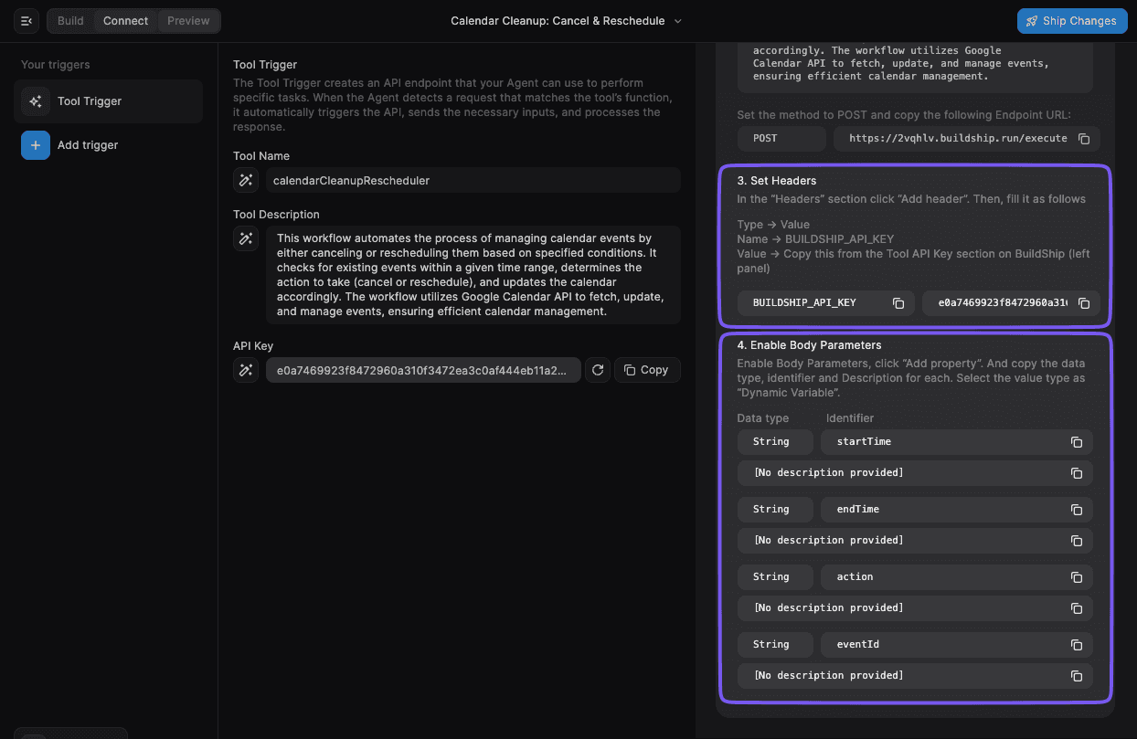The image size is (1137, 739).
Task: Click the 'Your triggers' sidebar heading
Action: (x=56, y=65)
